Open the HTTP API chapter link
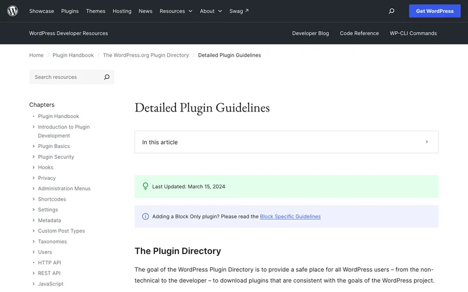 [49, 262]
